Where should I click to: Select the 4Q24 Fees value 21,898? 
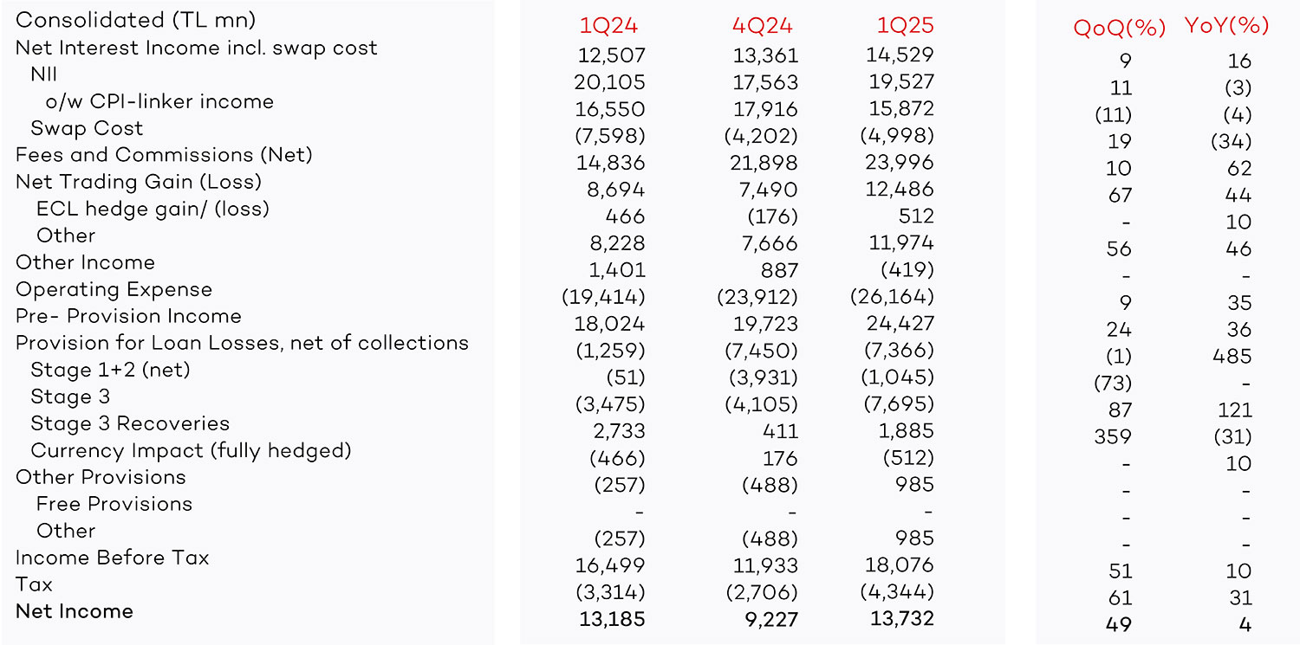pos(763,163)
